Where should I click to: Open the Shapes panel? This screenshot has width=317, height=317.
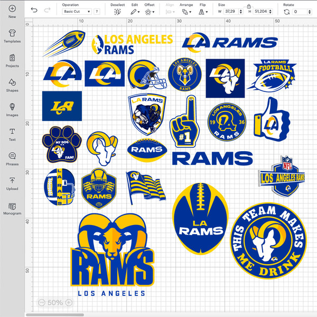12,85
